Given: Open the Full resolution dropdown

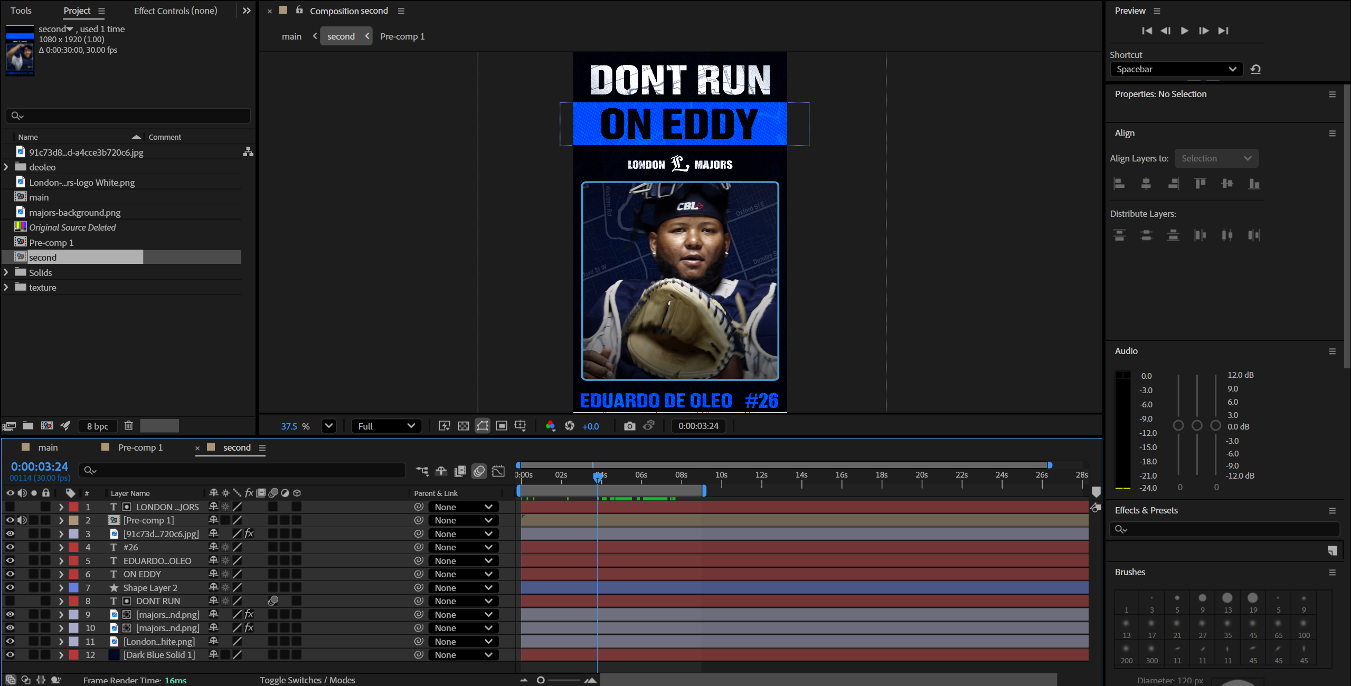Looking at the screenshot, I should coord(386,426).
